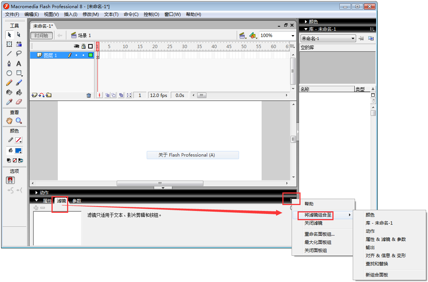Open the 将滤镜组合至 submenu
Screen dimensions: 428x282
(323, 215)
